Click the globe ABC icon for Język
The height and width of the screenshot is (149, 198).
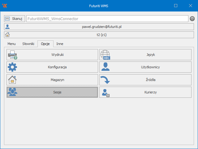tap(105, 55)
